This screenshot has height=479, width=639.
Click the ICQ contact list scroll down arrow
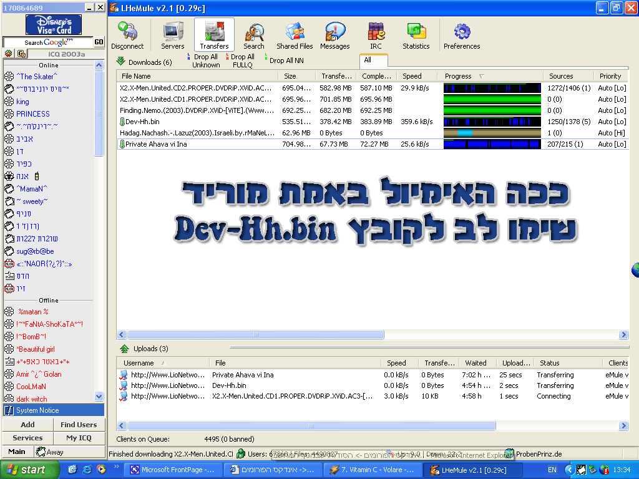pos(99,395)
